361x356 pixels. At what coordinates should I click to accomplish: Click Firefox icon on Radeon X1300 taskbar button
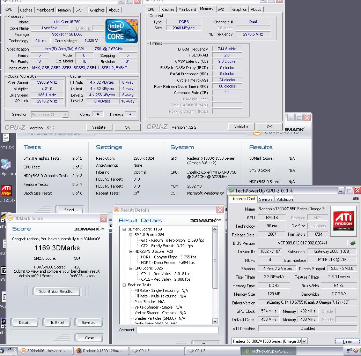(79, 350)
